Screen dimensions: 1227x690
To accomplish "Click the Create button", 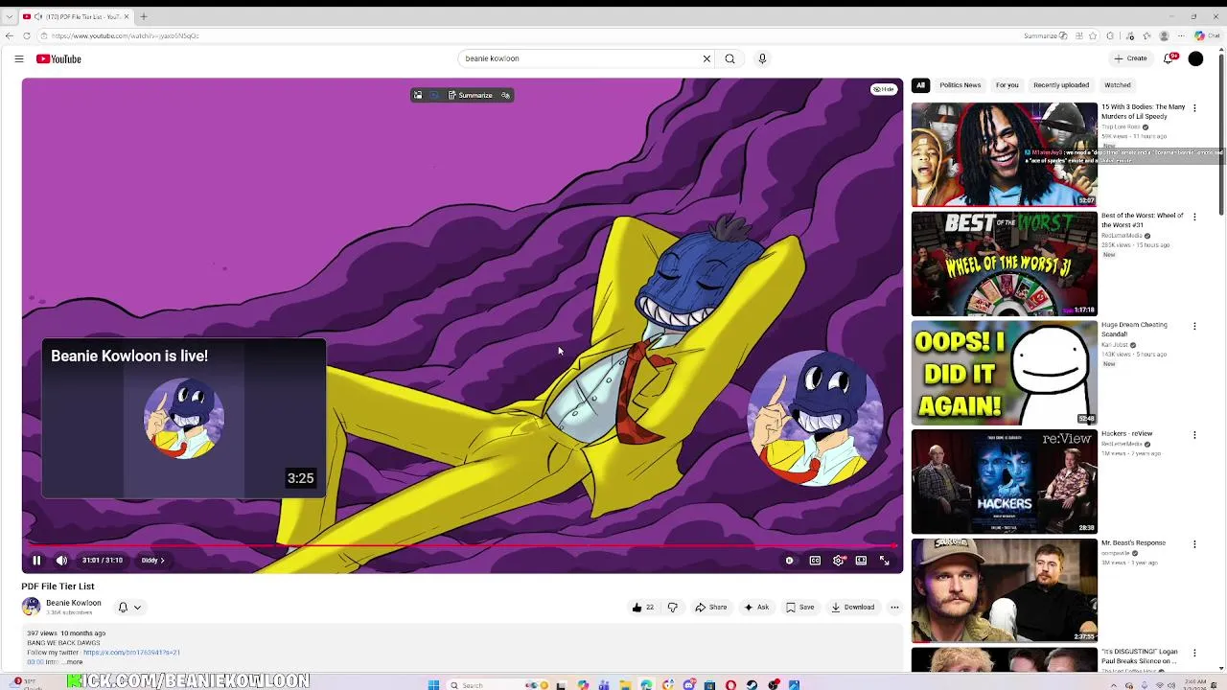I will (x=1130, y=58).
